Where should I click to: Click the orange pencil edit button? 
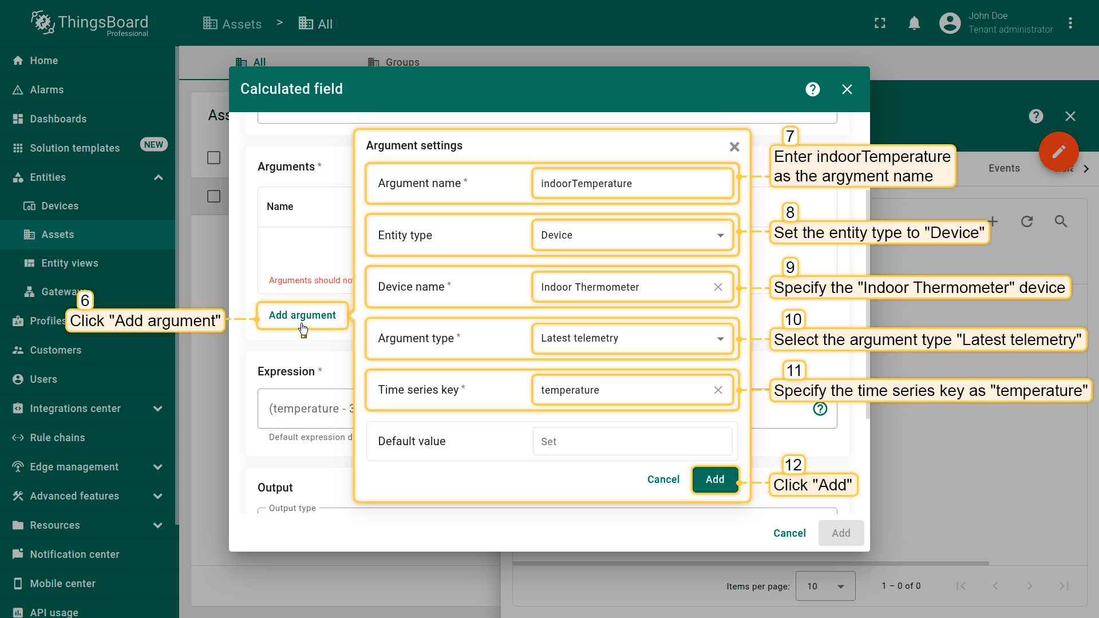point(1058,152)
